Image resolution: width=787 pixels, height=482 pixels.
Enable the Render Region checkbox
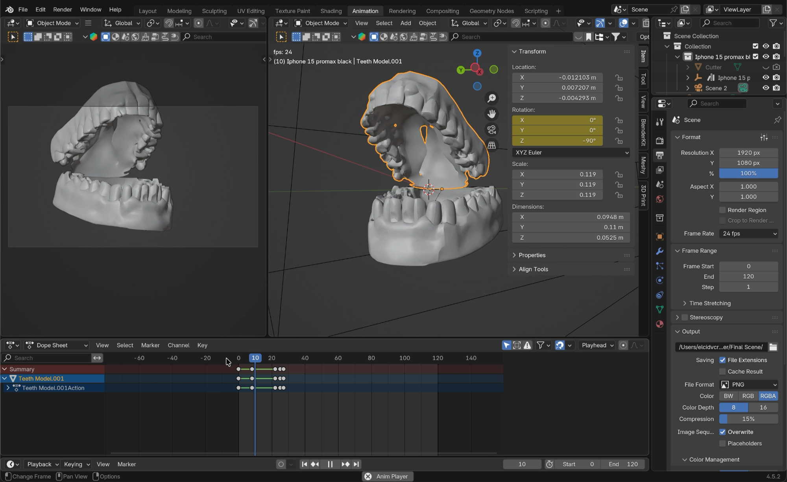[722, 210]
